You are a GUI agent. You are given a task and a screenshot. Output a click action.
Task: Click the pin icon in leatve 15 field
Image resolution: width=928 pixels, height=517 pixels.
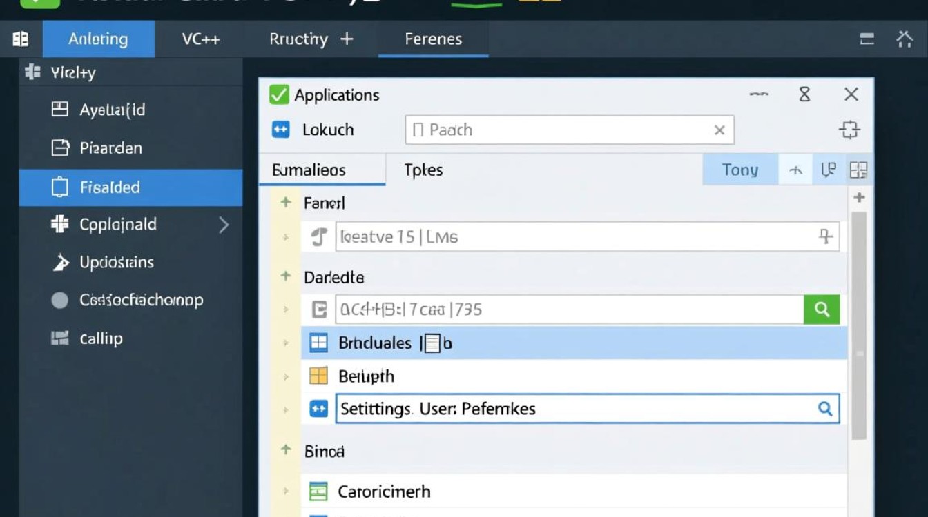click(x=825, y=237)
